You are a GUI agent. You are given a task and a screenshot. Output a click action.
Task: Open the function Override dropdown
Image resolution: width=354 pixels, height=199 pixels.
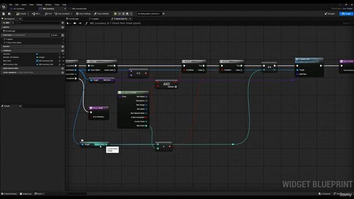[55, 35]
